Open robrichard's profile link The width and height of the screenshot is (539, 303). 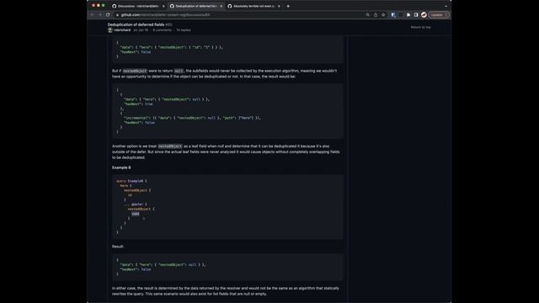pos(122,30)
